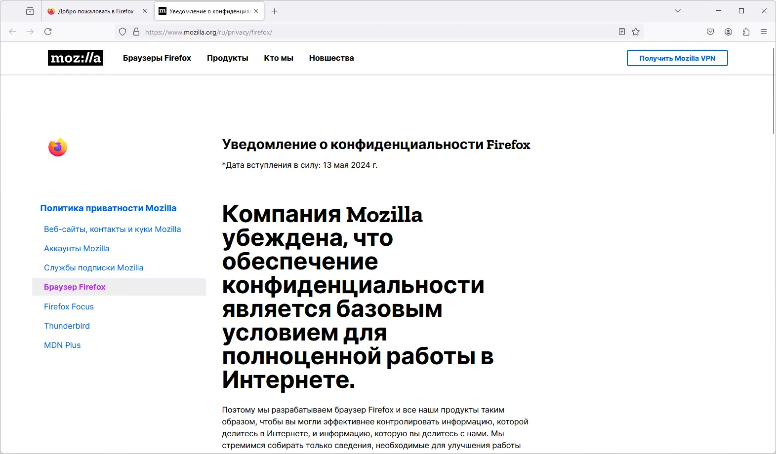Open application hamburger menu
Viewport: 776px width, 454px height.
764,32
